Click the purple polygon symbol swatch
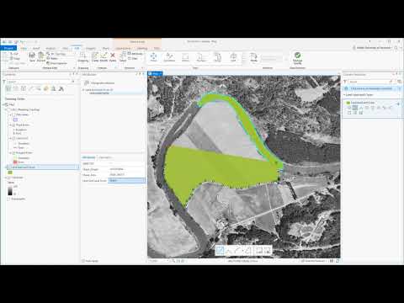Screen dimensions: 404x303 point(15,120)
